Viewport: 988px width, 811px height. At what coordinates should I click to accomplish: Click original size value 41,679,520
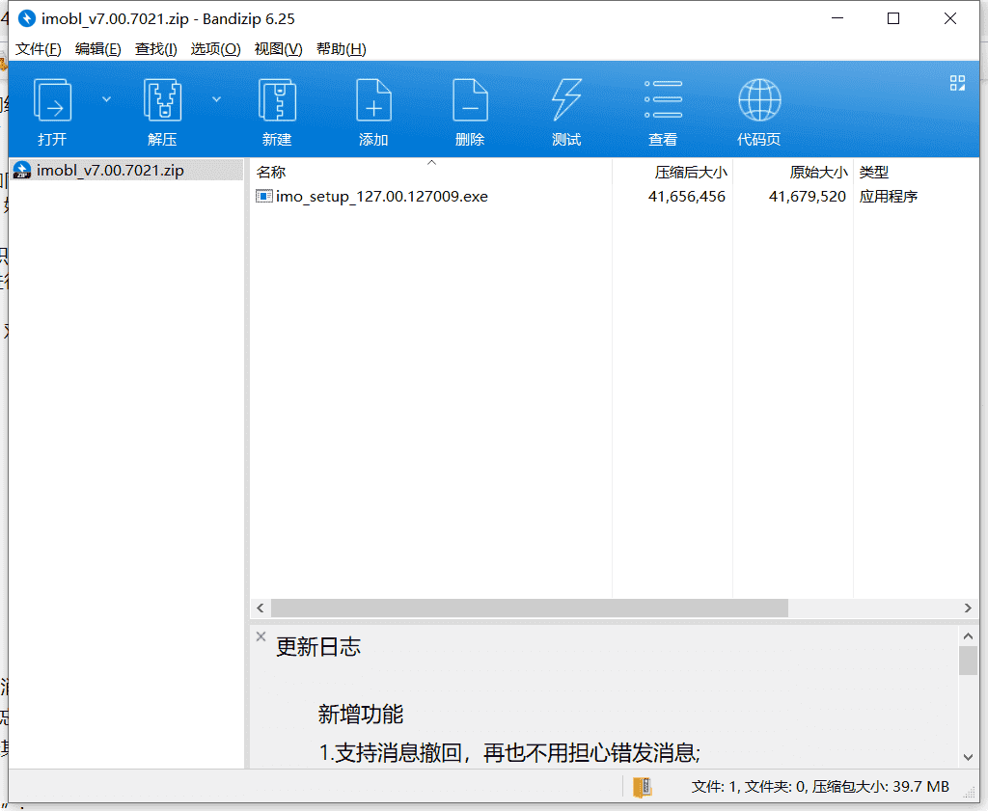click(x=808, y=197)
